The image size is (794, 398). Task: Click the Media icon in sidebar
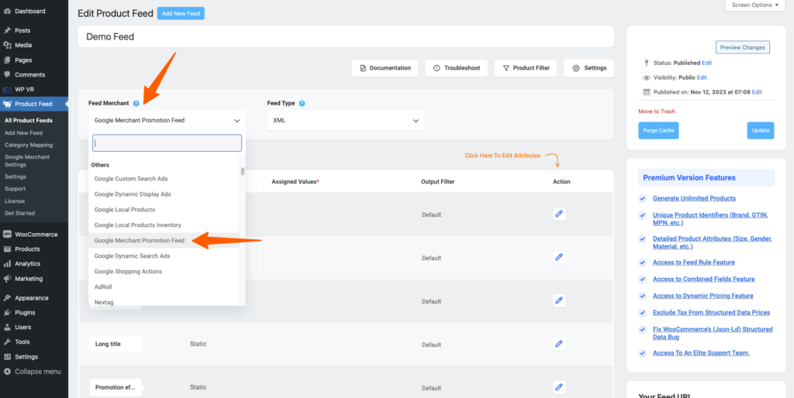tap(7, 45)
